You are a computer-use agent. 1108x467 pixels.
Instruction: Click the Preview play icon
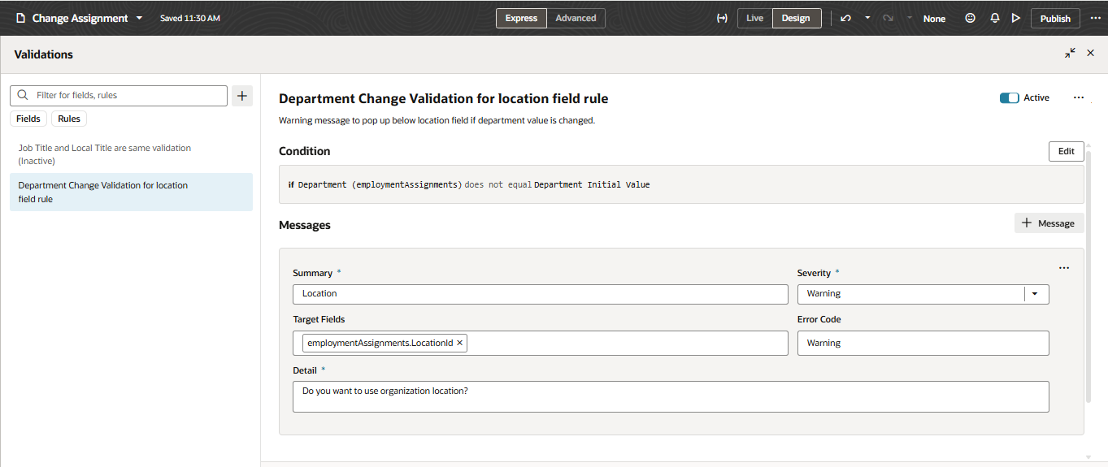[x=1015, y=18]
